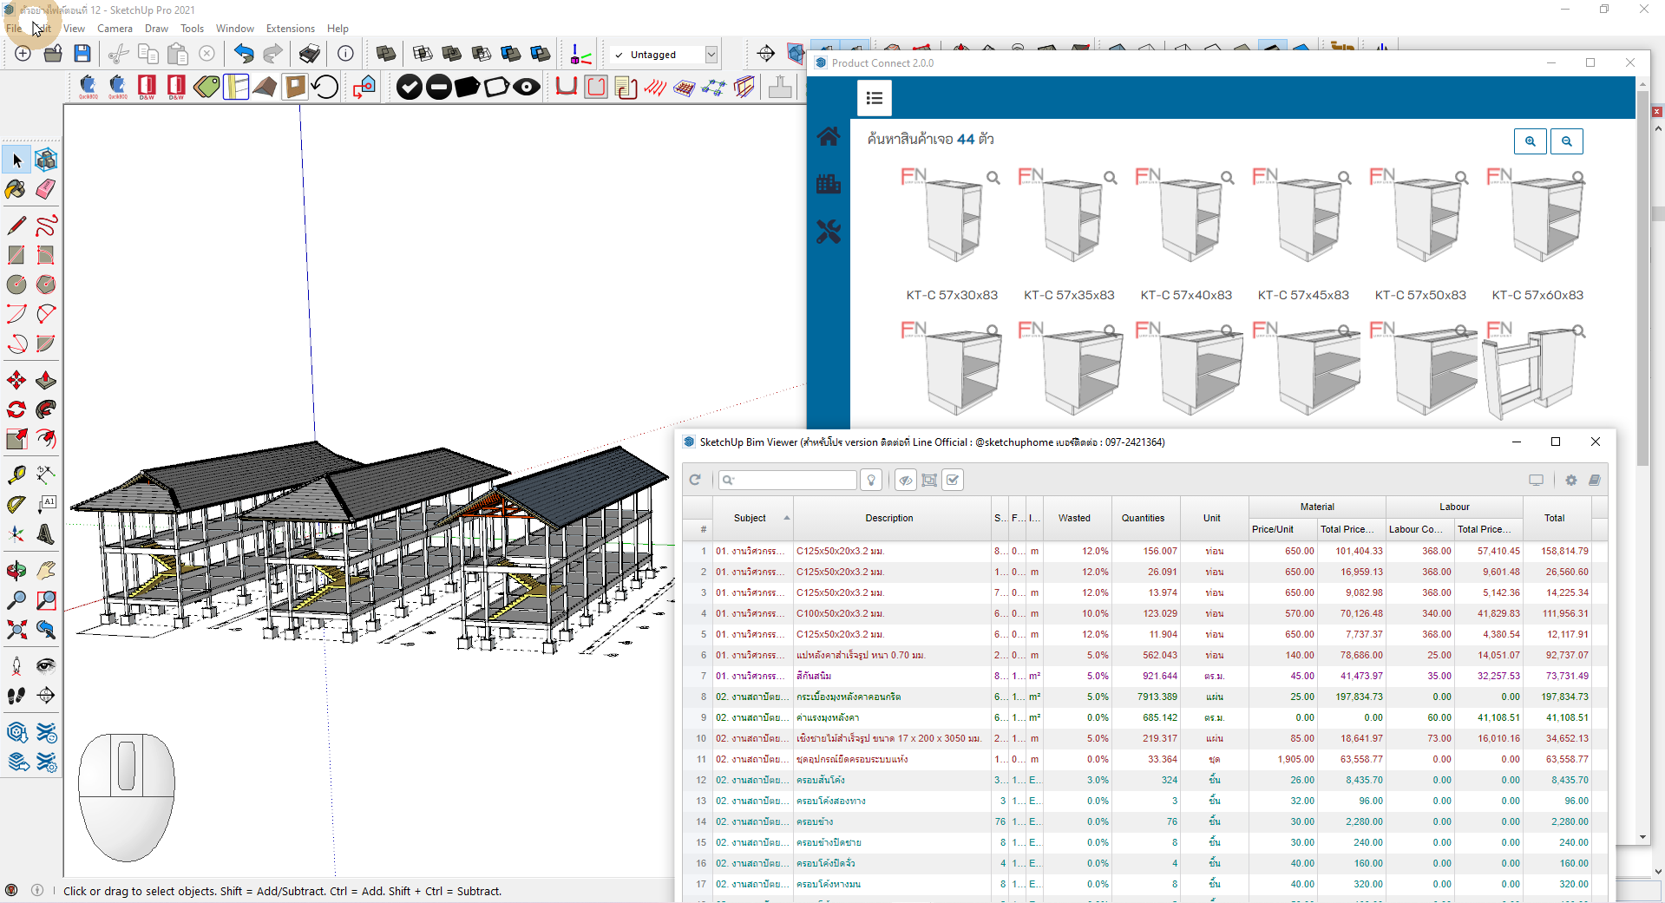This screenshot has width=1665, height=903.
Task: Open the View menu
Action: 75,29
